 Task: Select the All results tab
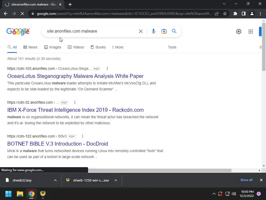(12, 47)
